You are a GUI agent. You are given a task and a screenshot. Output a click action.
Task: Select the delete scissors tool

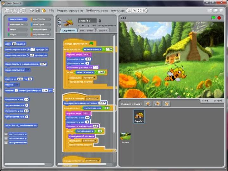134,11
